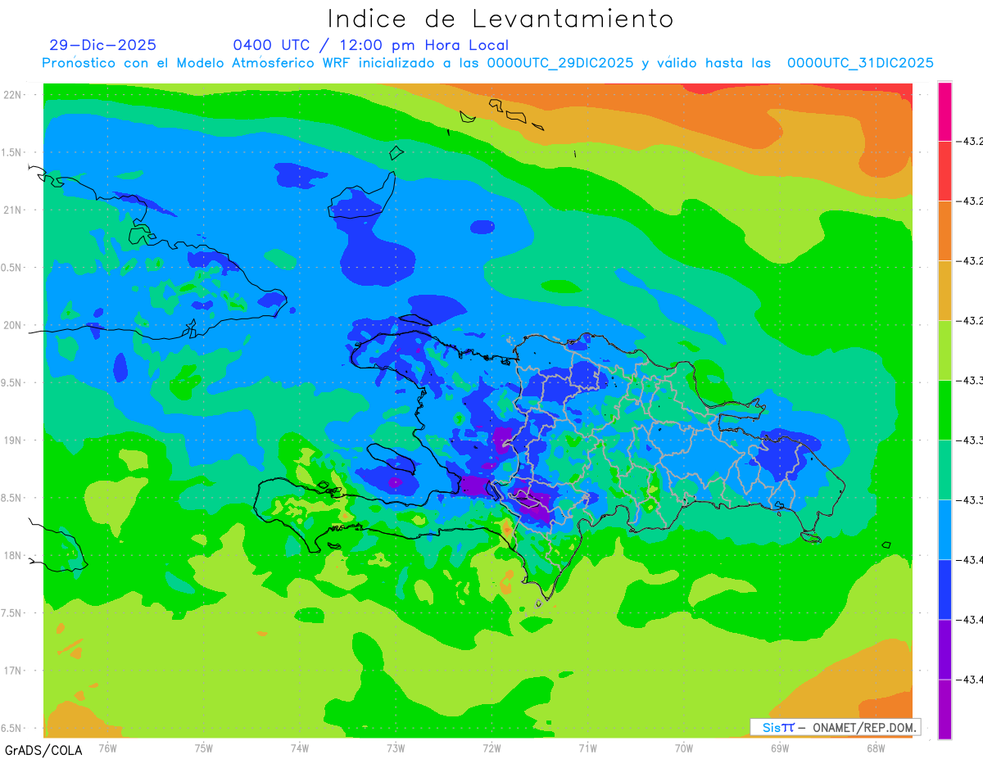Image resolution: width=983 pixels, height=759 pixels.
Task: Click the 0400 UTC / 12:00 pm Hora Local text
Action: [x=371, y=45]
